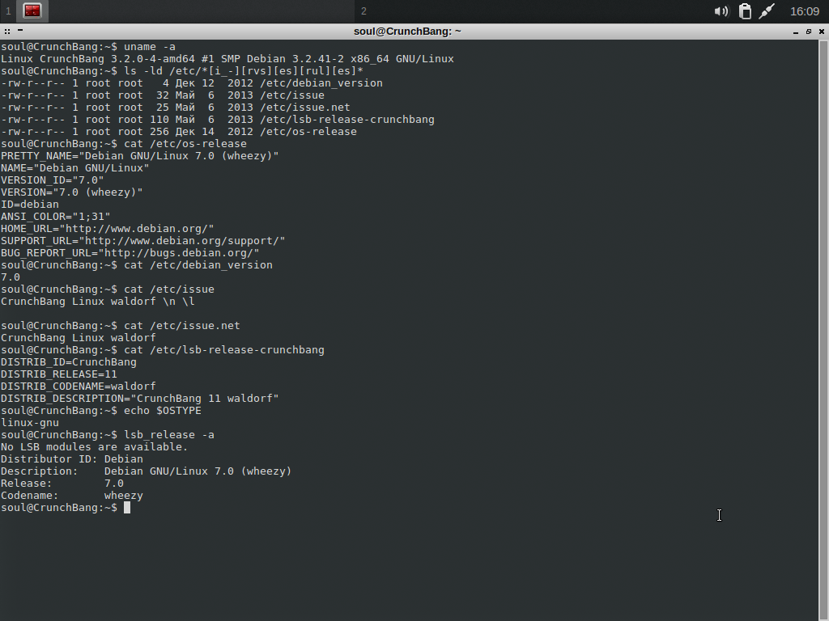The height and width of the screenshot is (621, 829).
Task: Maximize the terminal window
Action: pyautogui.click(x=809, y=32)
